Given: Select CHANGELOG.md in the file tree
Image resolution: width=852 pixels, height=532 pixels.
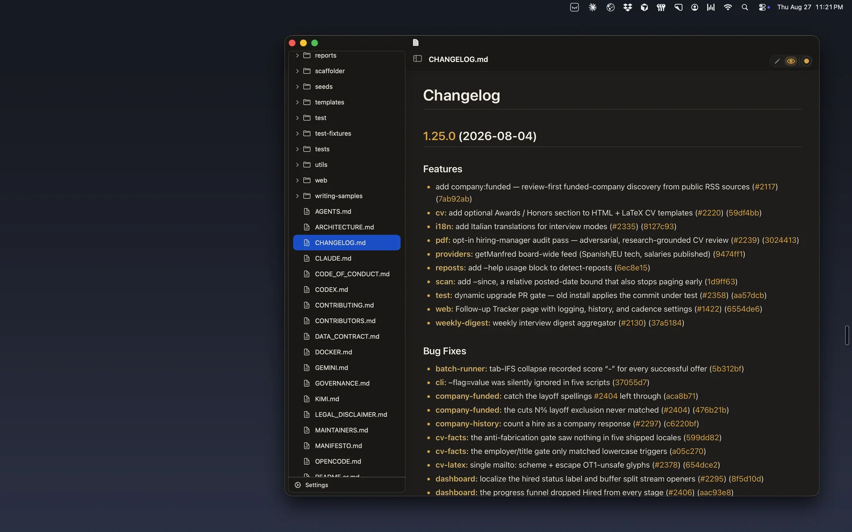Looking at the screenshot, I should pyautogui.click(x=347, y=242).
